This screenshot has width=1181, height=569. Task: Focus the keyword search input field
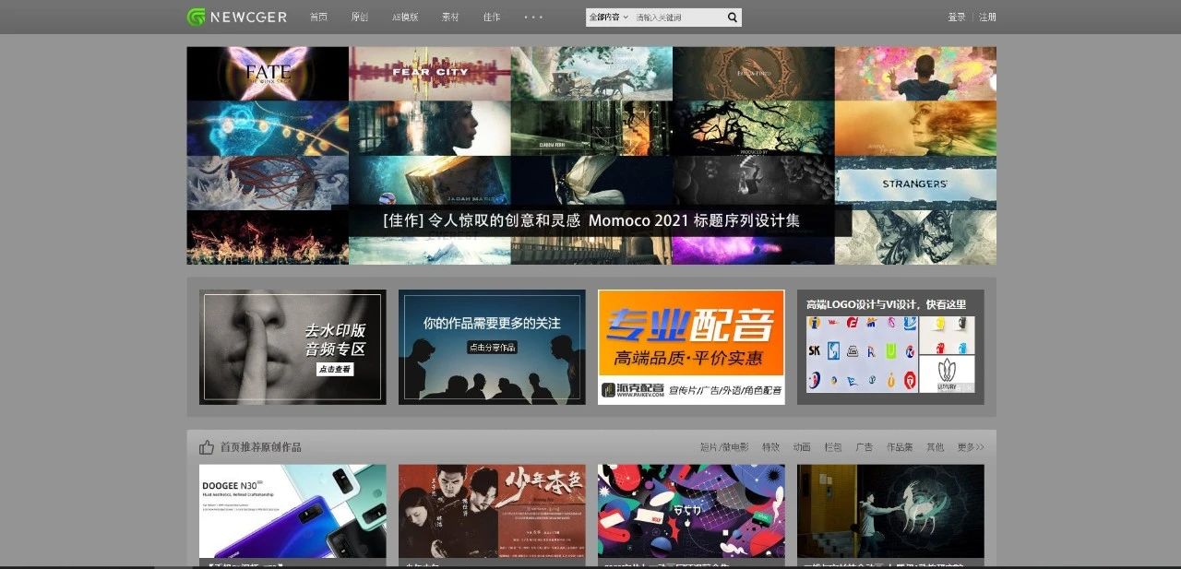pos(677,18)
